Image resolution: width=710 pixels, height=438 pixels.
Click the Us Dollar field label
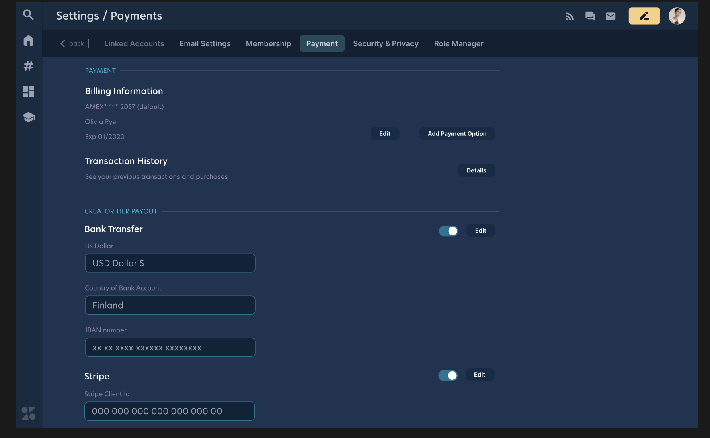point(99,246)
